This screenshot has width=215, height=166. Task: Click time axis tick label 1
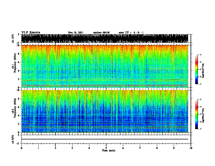(38, 148)
